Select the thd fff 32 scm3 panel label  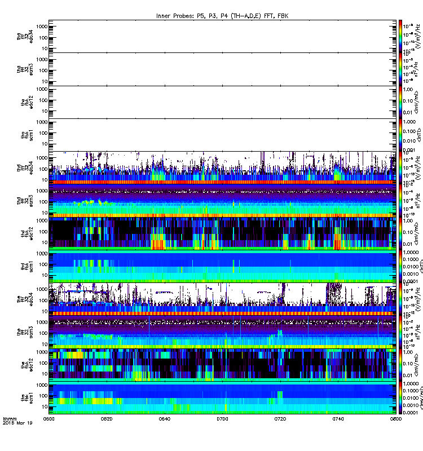pos(25,201)
